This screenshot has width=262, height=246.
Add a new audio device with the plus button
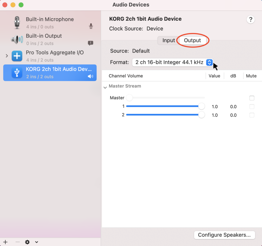pyautogui.click(x=5, y=242)
